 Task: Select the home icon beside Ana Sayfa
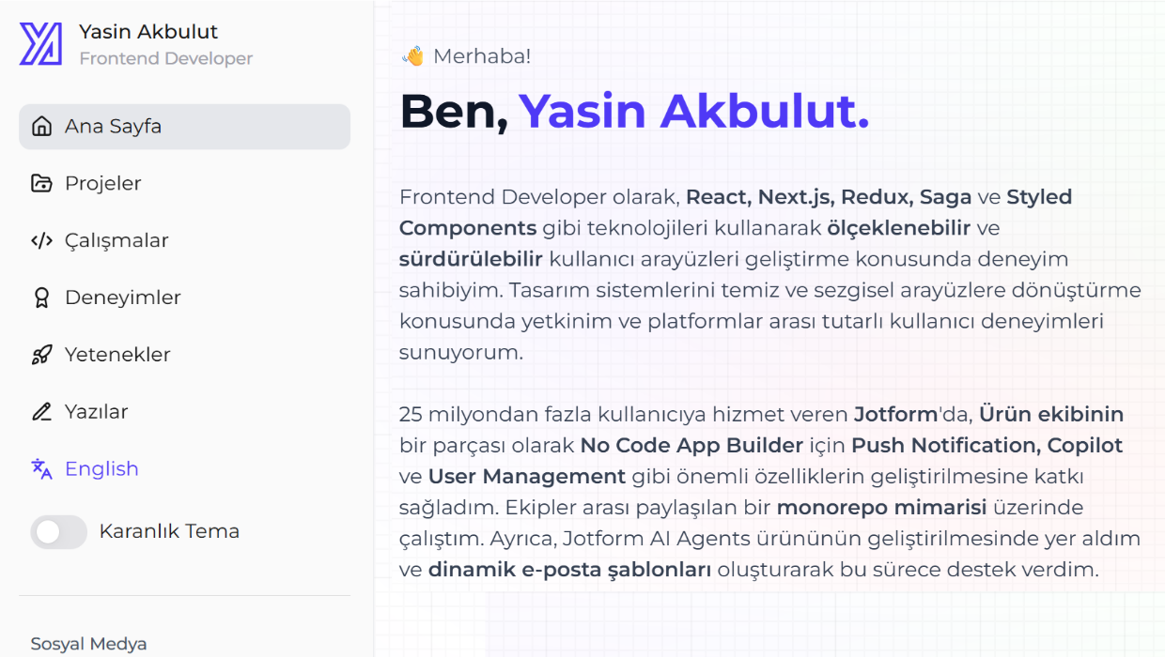point(42,126)
